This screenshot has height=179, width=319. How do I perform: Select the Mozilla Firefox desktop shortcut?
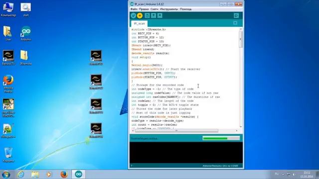(x=8, y=84)
